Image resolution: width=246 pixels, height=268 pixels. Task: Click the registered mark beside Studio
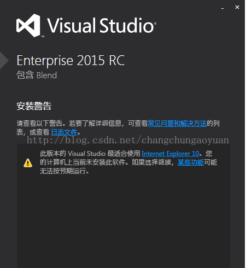point(155,24)
